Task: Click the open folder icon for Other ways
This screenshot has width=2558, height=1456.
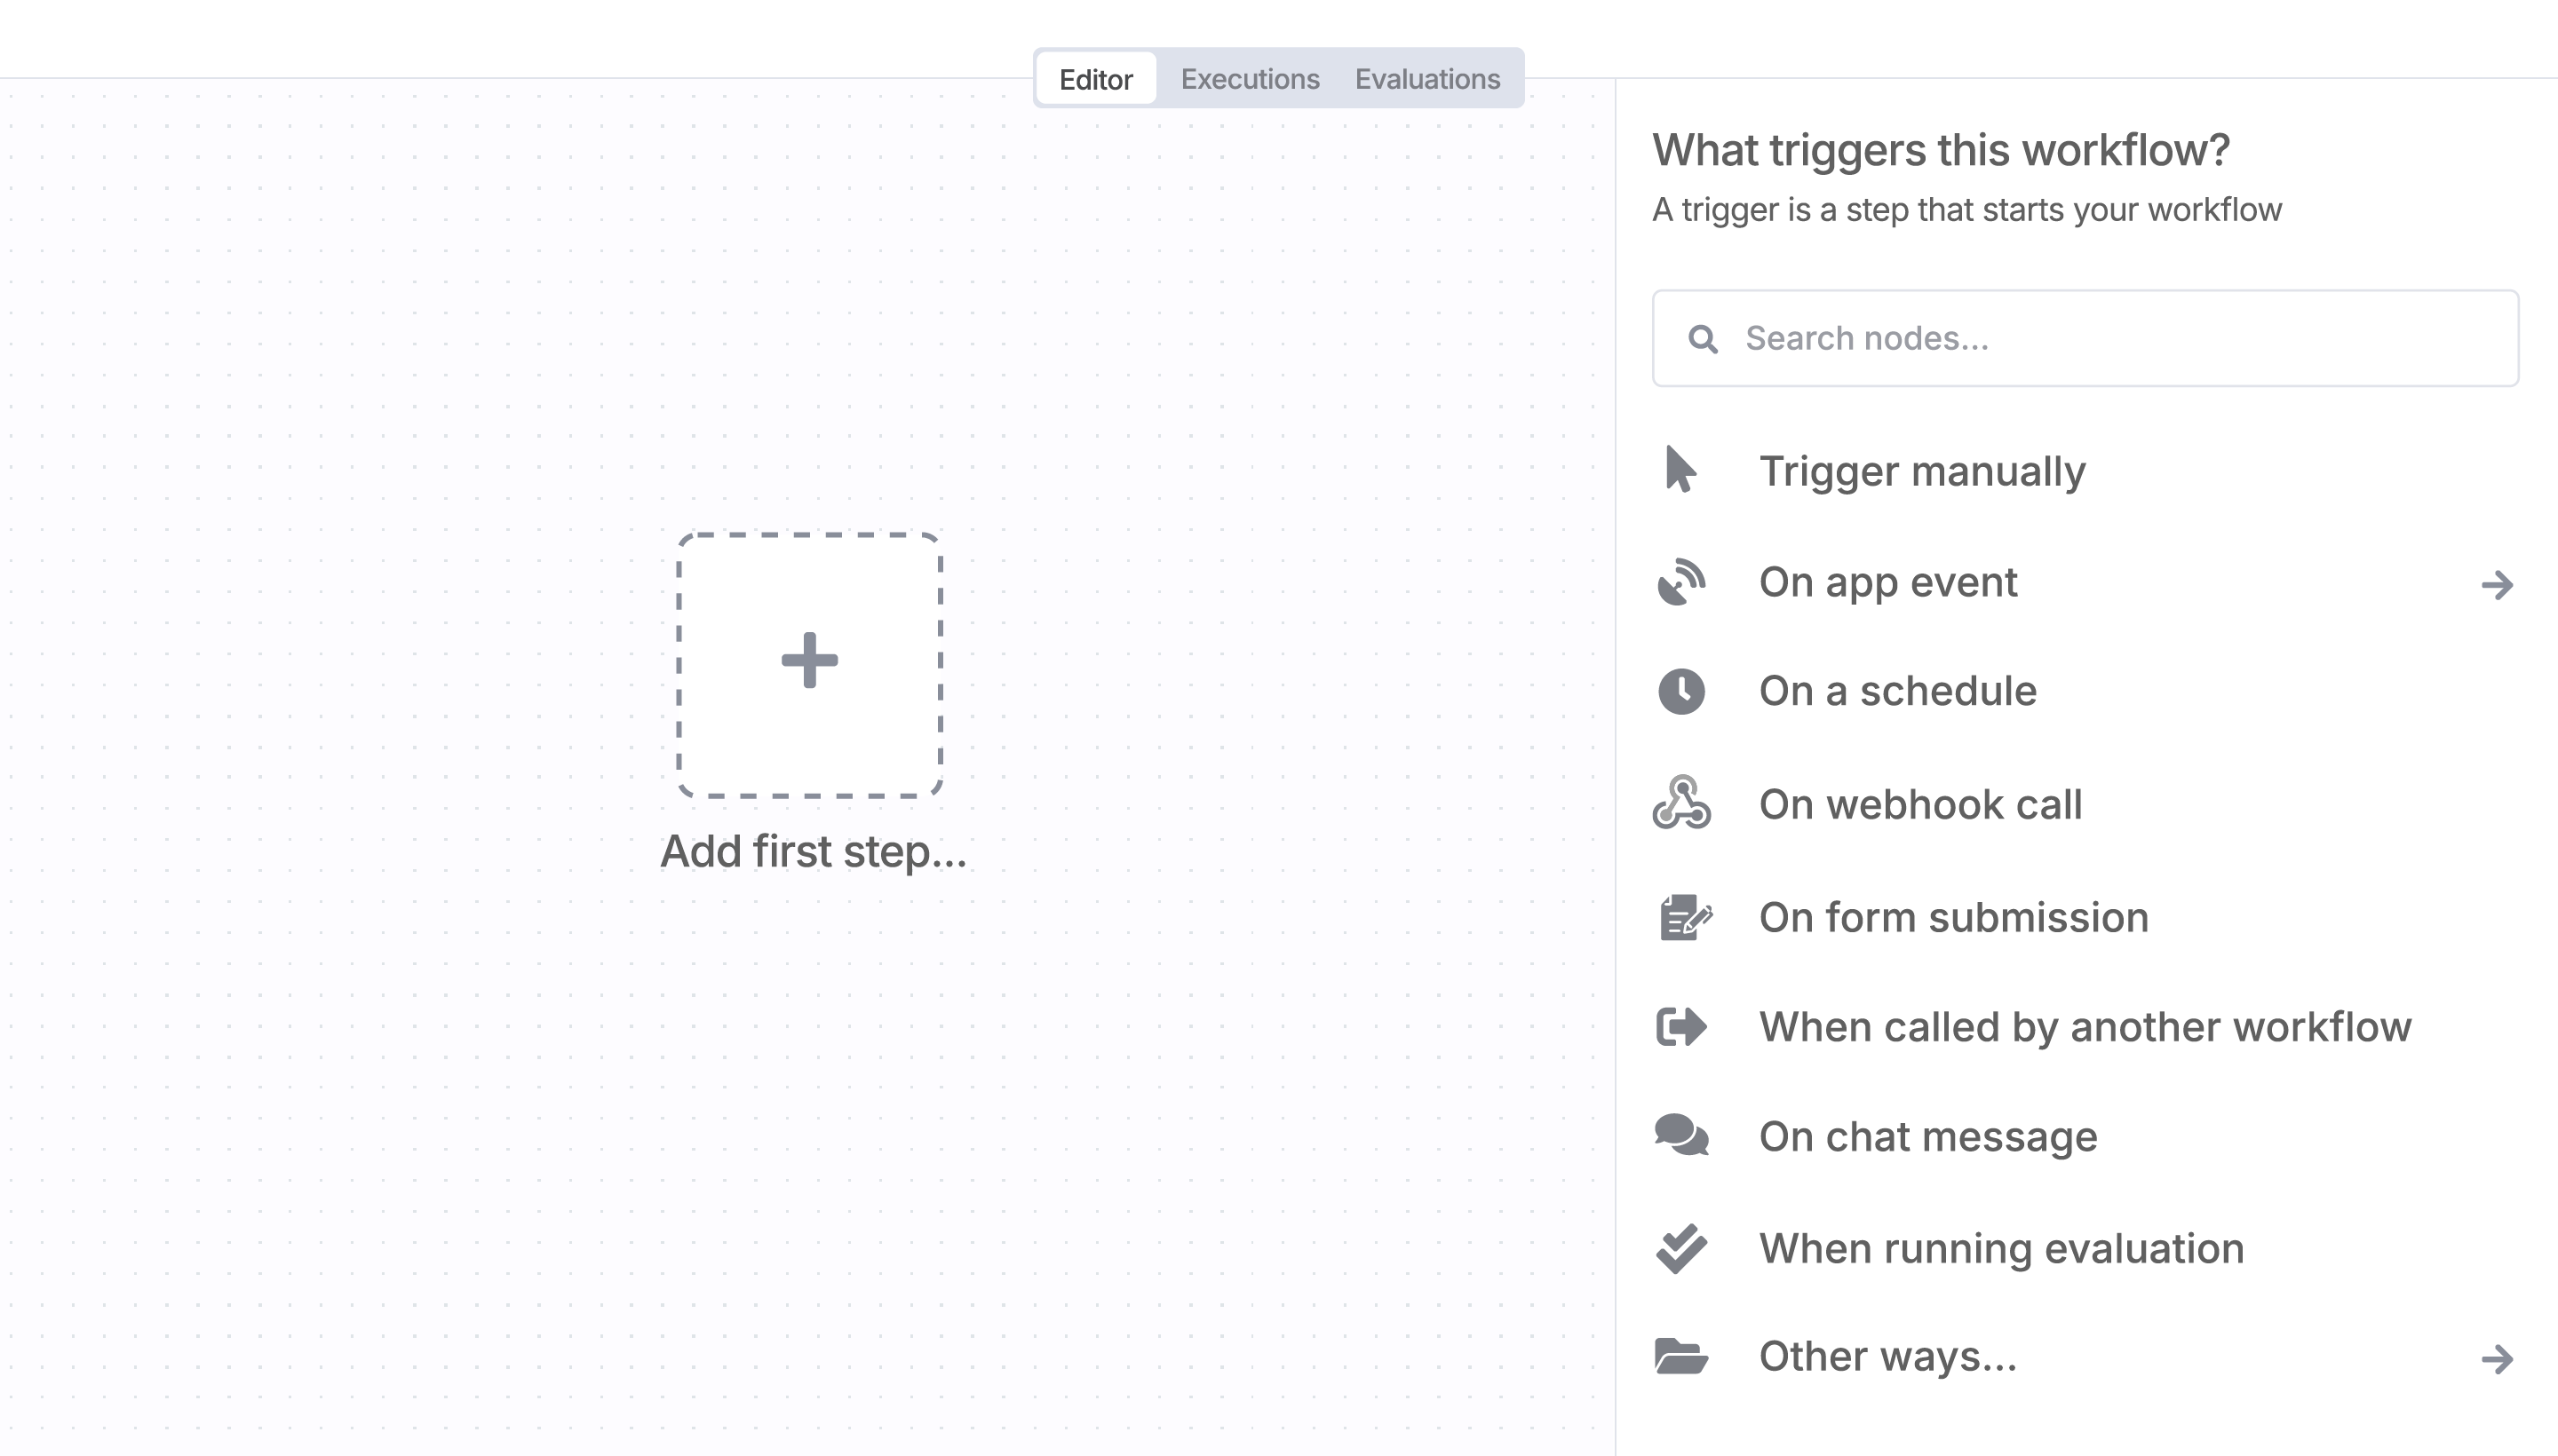Action: coord(1680,1356)
